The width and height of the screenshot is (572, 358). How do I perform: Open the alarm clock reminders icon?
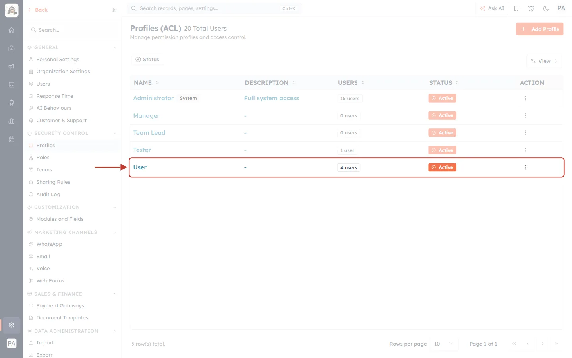click(531, 8)
